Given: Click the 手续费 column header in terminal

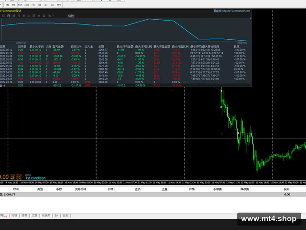Looking at the screenshot, I should (218, 189).
